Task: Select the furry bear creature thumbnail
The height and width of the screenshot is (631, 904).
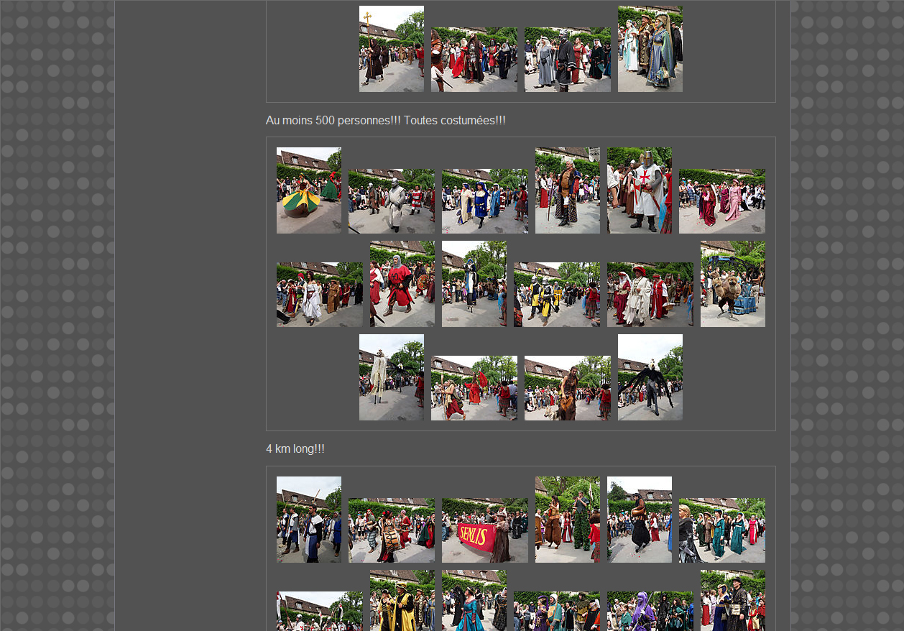Action: pos(732,284)
